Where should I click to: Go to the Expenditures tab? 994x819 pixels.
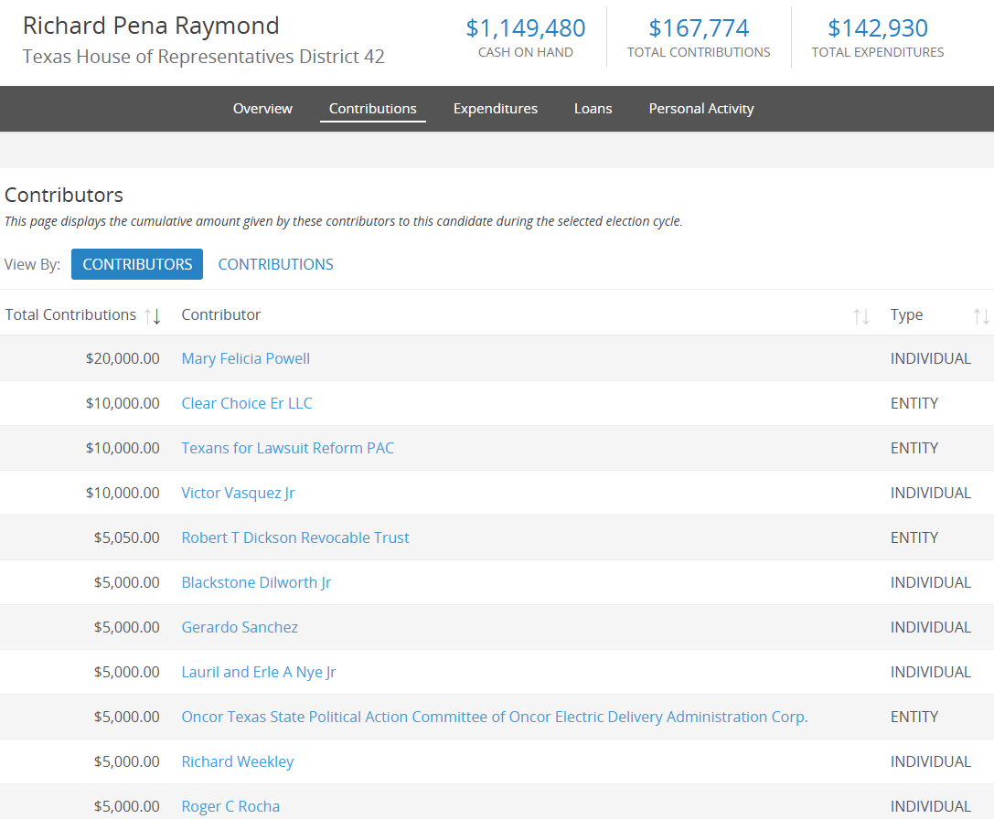495,108
